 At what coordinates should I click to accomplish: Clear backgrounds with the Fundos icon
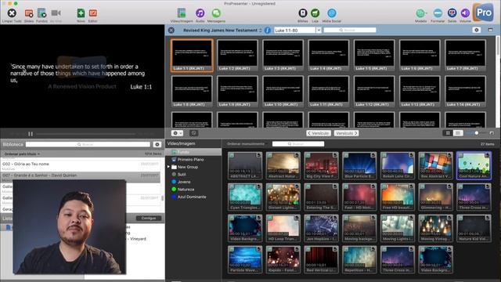pyautogui.click(x=41, y=13)
